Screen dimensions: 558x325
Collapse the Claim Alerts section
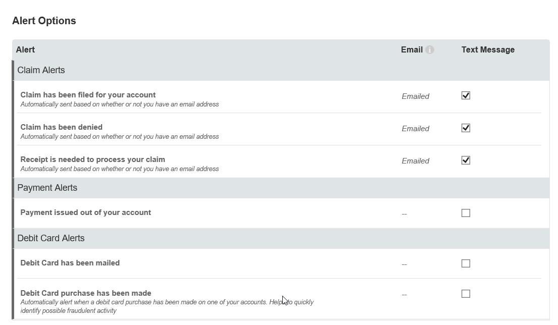point(41,70)
